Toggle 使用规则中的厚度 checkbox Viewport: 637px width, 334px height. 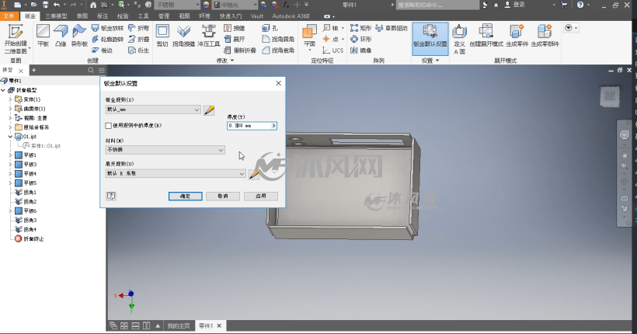point(109,126)
